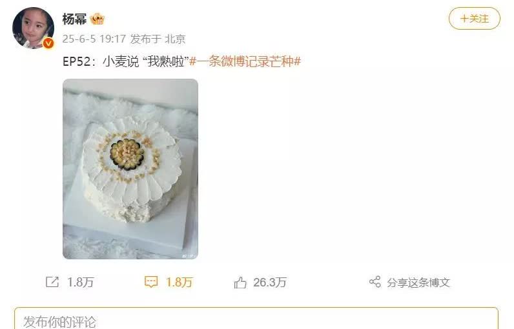Image resolution: width=514 pixels, height=329 pixels.
Task: Click the watermark on cake photo corner
Action: (x=189, y=256)
